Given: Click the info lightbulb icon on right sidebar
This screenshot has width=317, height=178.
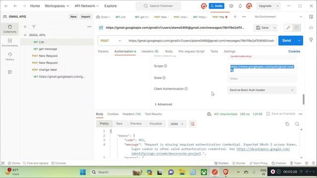Looking at the screenshot, I should pyautogui.click(x=311, y=40).
